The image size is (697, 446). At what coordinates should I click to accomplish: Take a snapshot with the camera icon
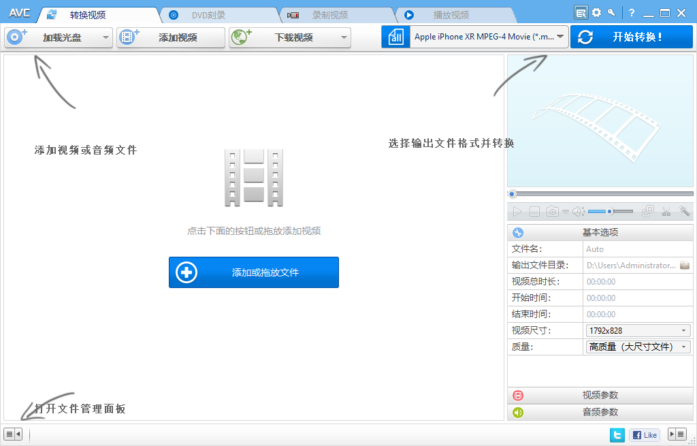[553, 211]
